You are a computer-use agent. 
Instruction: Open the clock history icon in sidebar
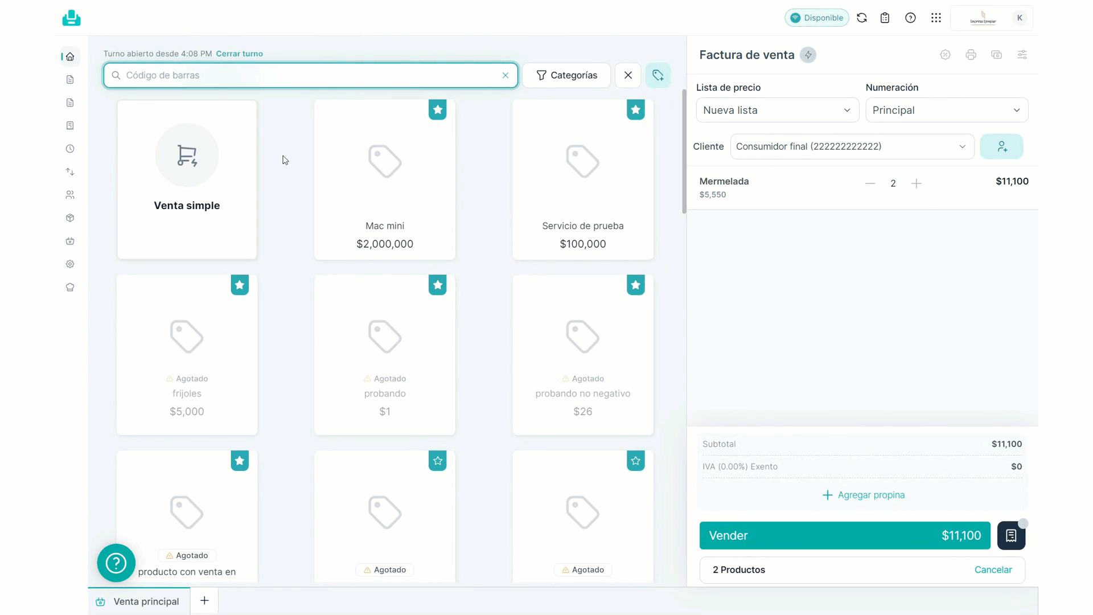point(70,149)
